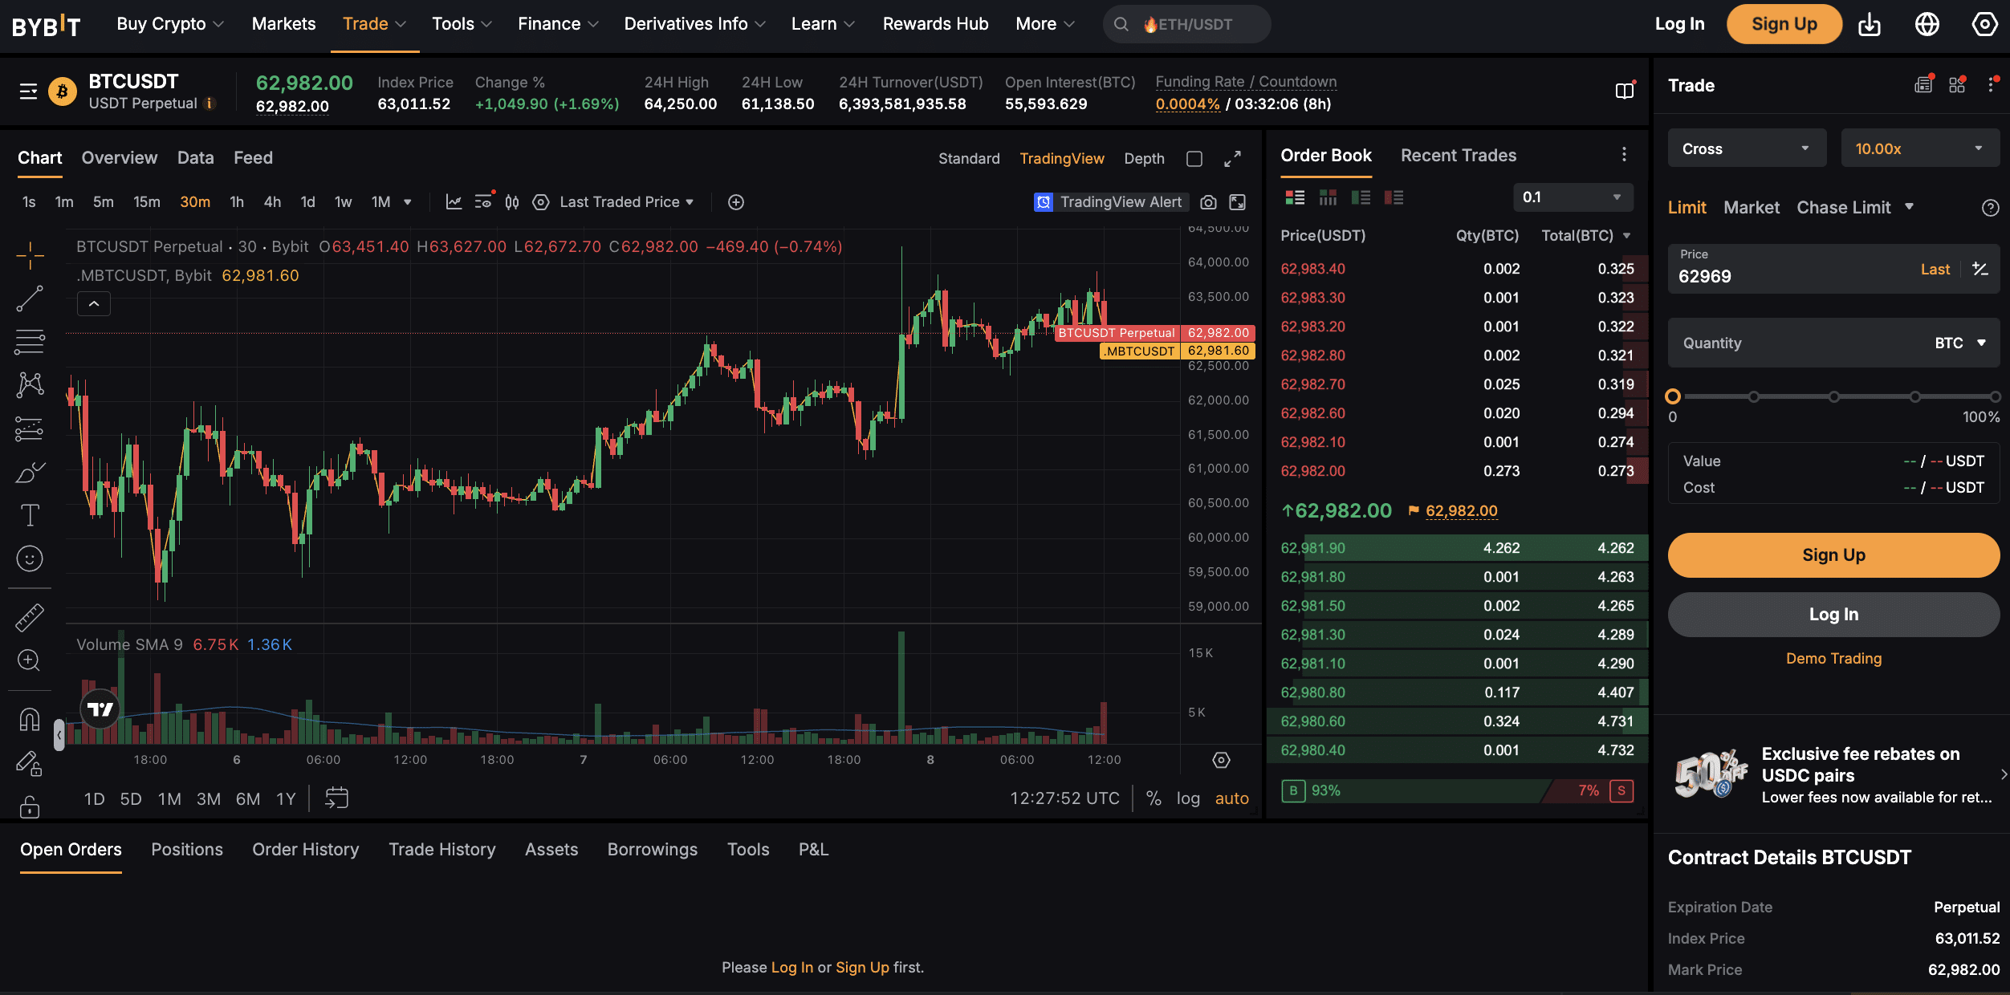Open the calculator icon in Trade panel
Screen dimensions: 2010x995
tap(1924, 84)
